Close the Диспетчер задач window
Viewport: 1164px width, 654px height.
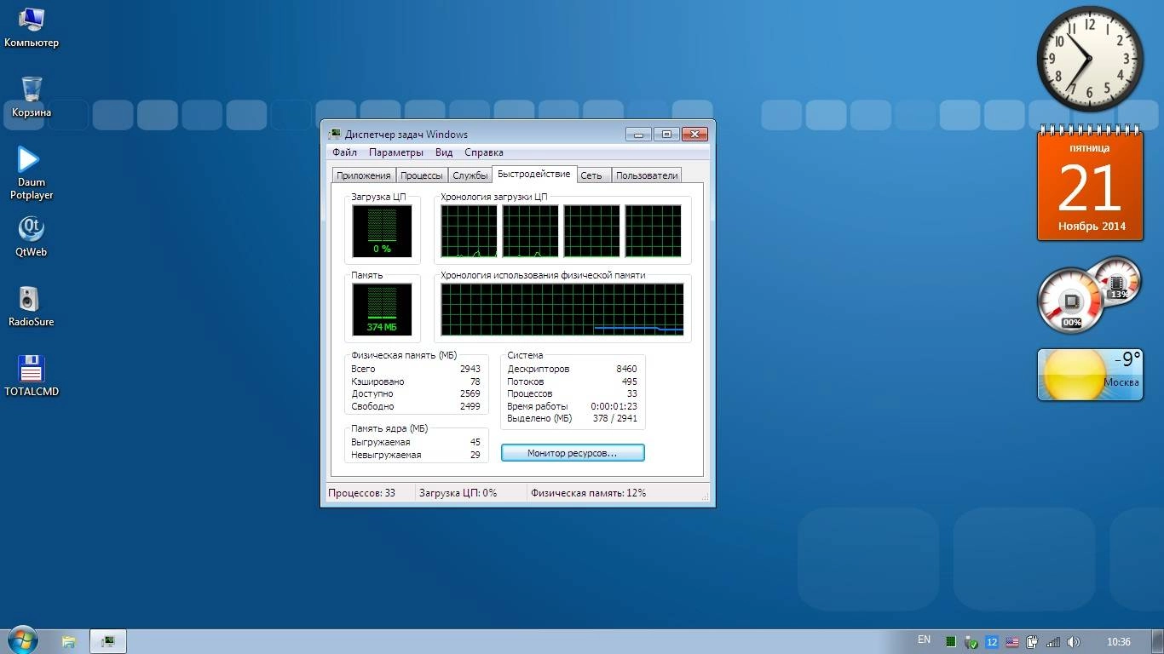click(695, 134)
